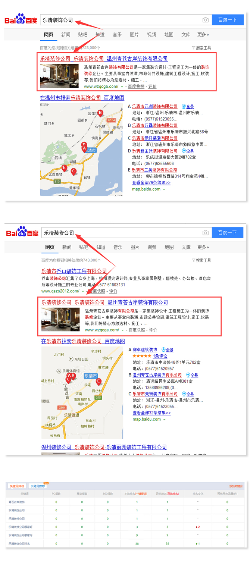
Task: Click map marker C near 翁垟
Action: (74, 172)
